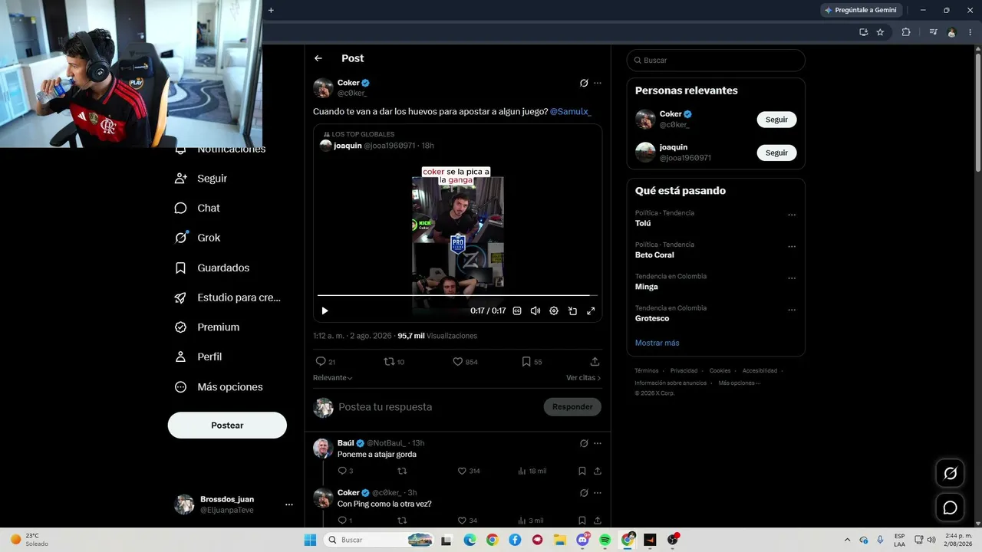Open options for Beto Coral trend
Viewport: 982px width, 552px height.
(x=792, y=247)
